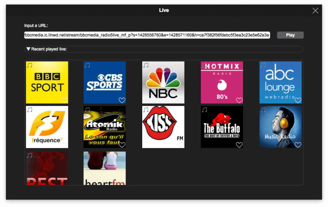
Task: Toggle the heart on Hotmix Radio 80's
Action: point(239,100)
